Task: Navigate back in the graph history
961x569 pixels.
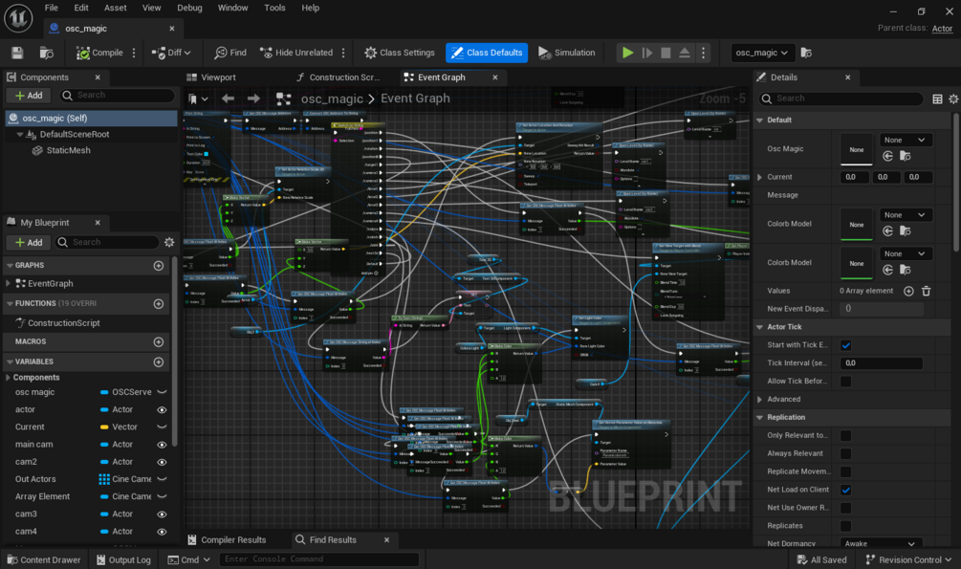Action: point(228,98)
